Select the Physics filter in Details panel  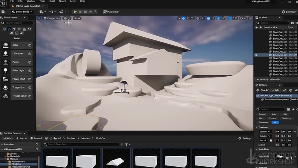(x=272, y=118)
